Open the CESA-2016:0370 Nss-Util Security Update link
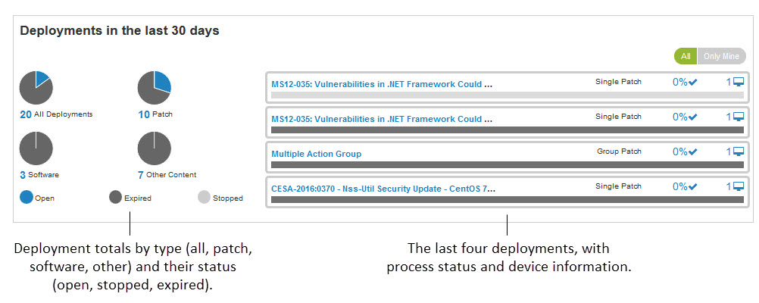This screenshot has height=303, width=759. [x=383, y=189]
